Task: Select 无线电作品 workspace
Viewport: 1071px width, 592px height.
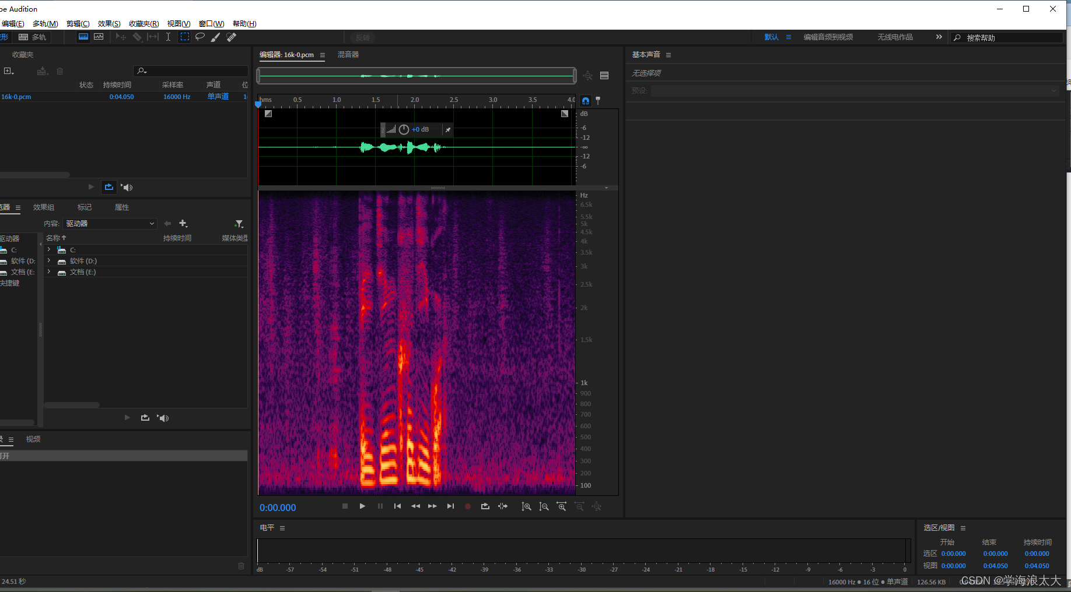Action: tap(895, 37)
